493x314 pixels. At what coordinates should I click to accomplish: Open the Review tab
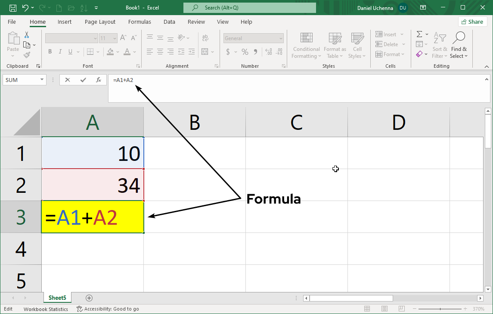[196, 22]
